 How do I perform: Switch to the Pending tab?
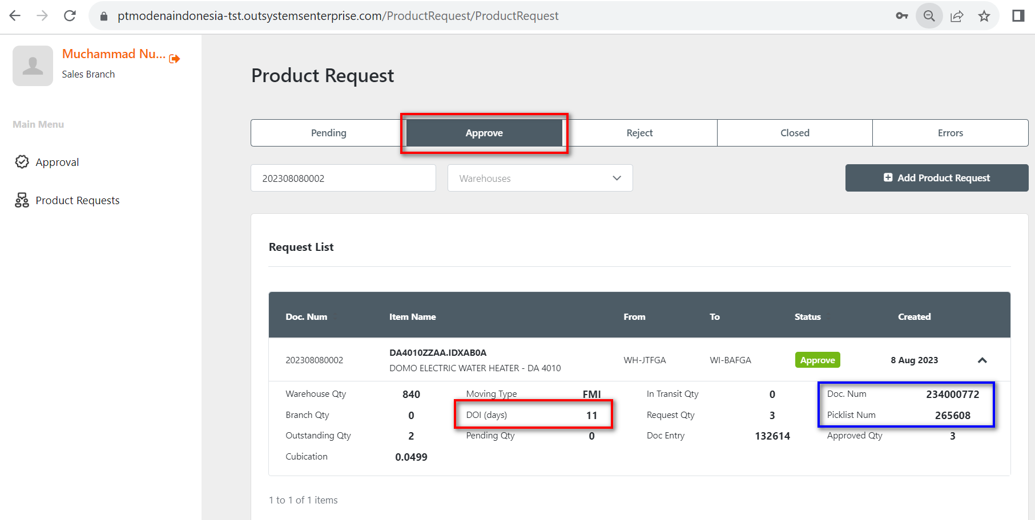pyautogui.click(x=328, y=133)
